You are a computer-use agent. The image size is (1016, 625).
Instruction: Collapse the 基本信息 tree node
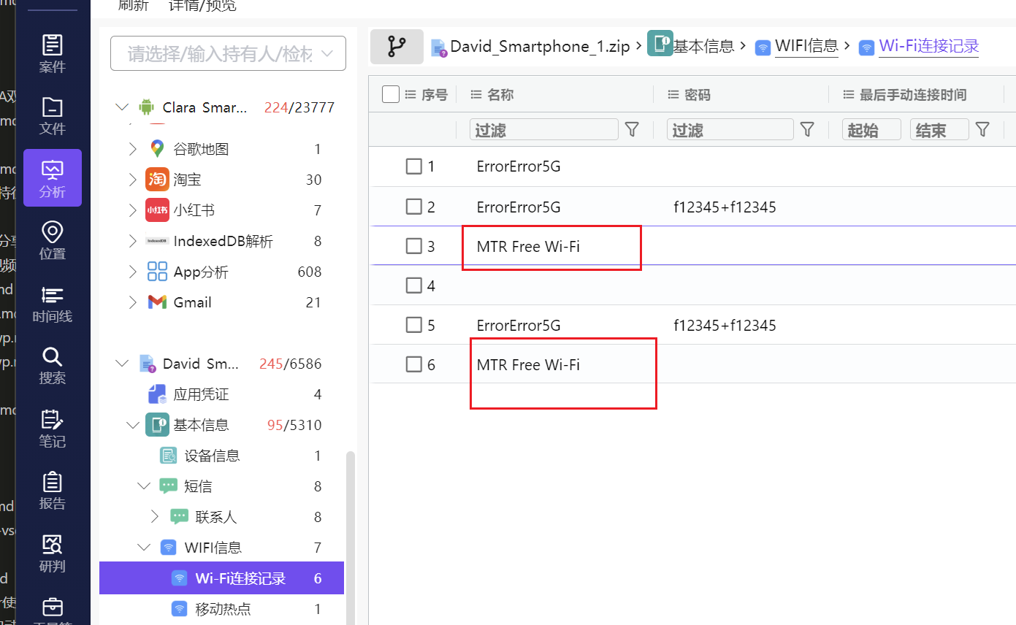pos(132,425)
